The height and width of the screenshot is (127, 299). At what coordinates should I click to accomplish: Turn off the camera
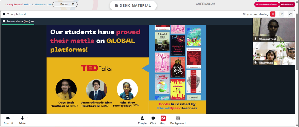pos(8,120)
